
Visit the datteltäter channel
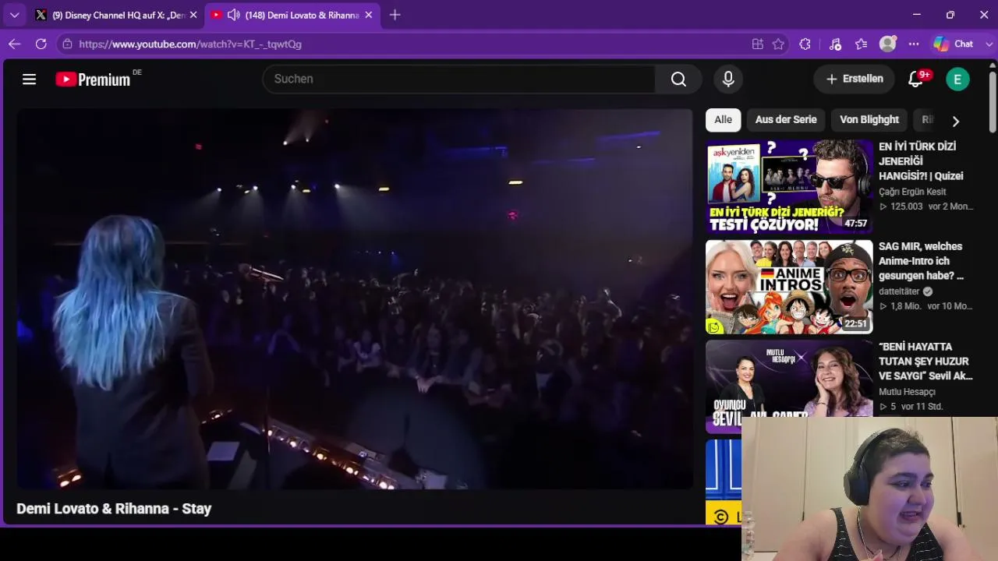(898, 291)
